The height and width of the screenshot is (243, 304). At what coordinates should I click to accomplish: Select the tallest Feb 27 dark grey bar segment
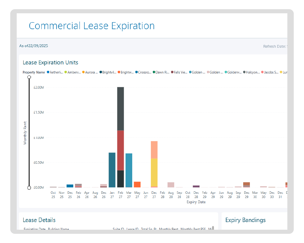click(120, 108)
